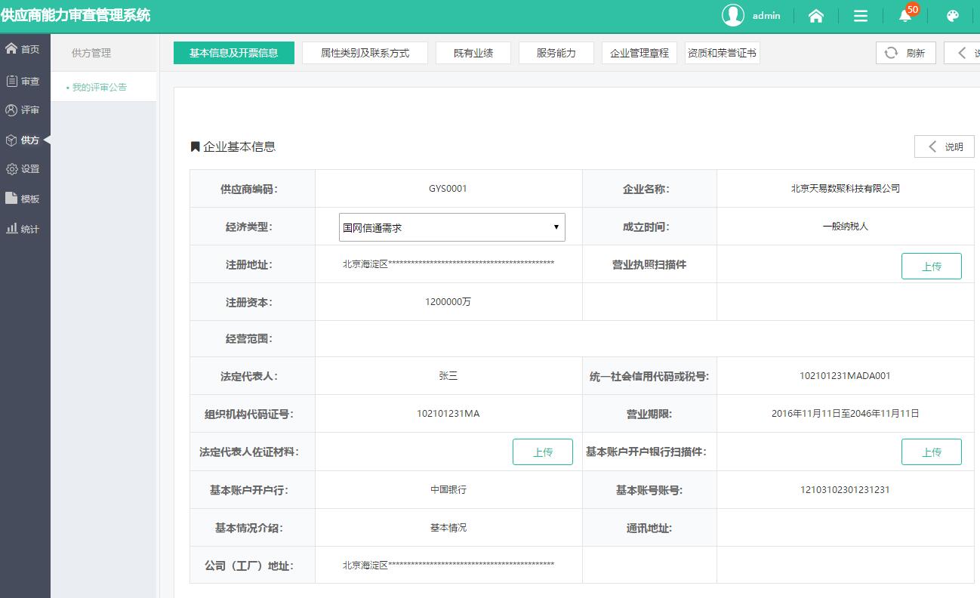
Task: Click the 首页 home sidebar icon
Action: tap(11, 49)
